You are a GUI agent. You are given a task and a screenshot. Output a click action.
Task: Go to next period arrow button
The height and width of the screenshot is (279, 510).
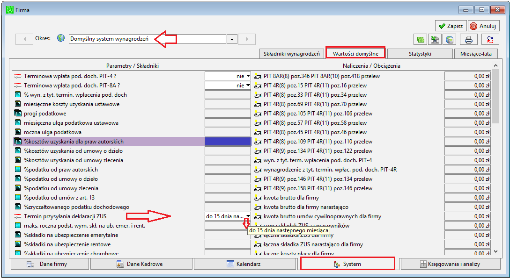(247, 39)
